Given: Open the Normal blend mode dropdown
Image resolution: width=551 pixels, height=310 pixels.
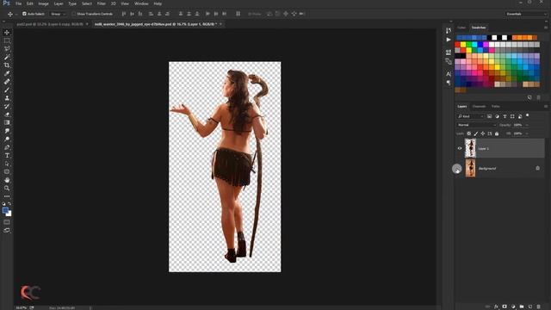Looking at the screenshot, I should pyautogui.click(x=476, y=125).
